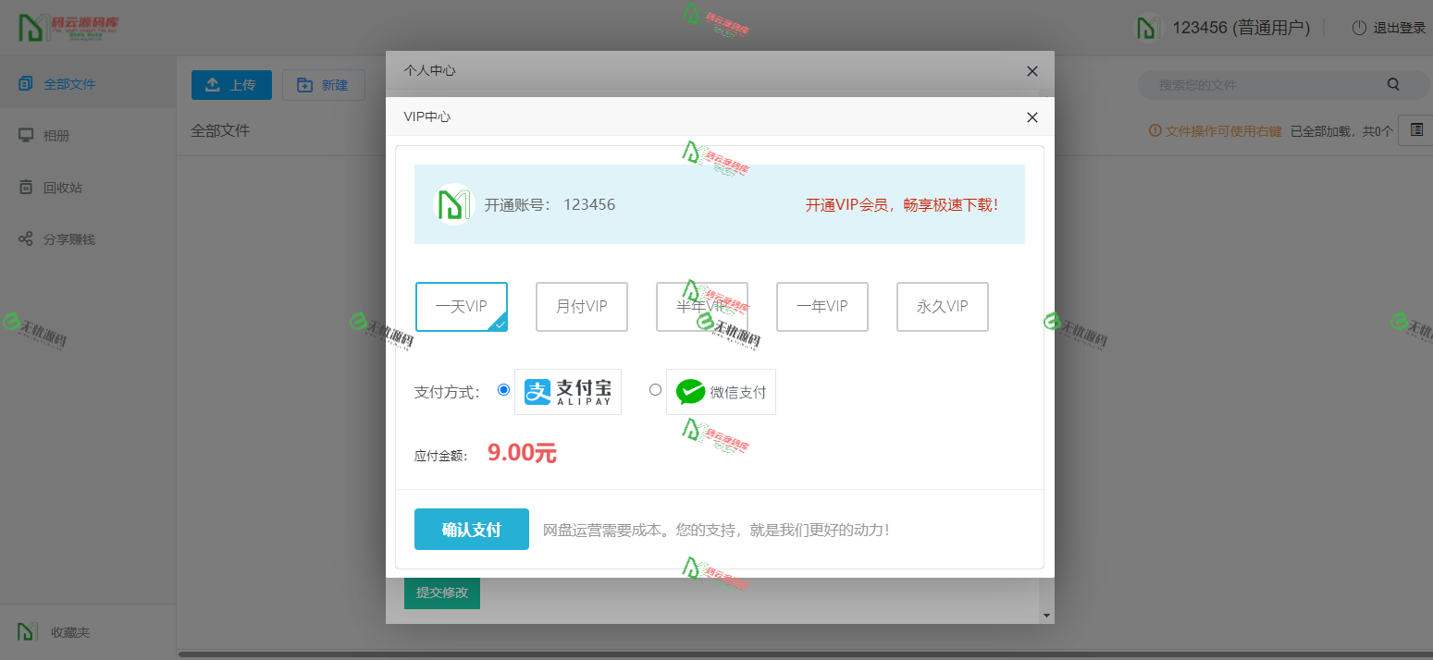
Task: Toggle the 一天VIP plan selection
Action: [x=462, y=307]
